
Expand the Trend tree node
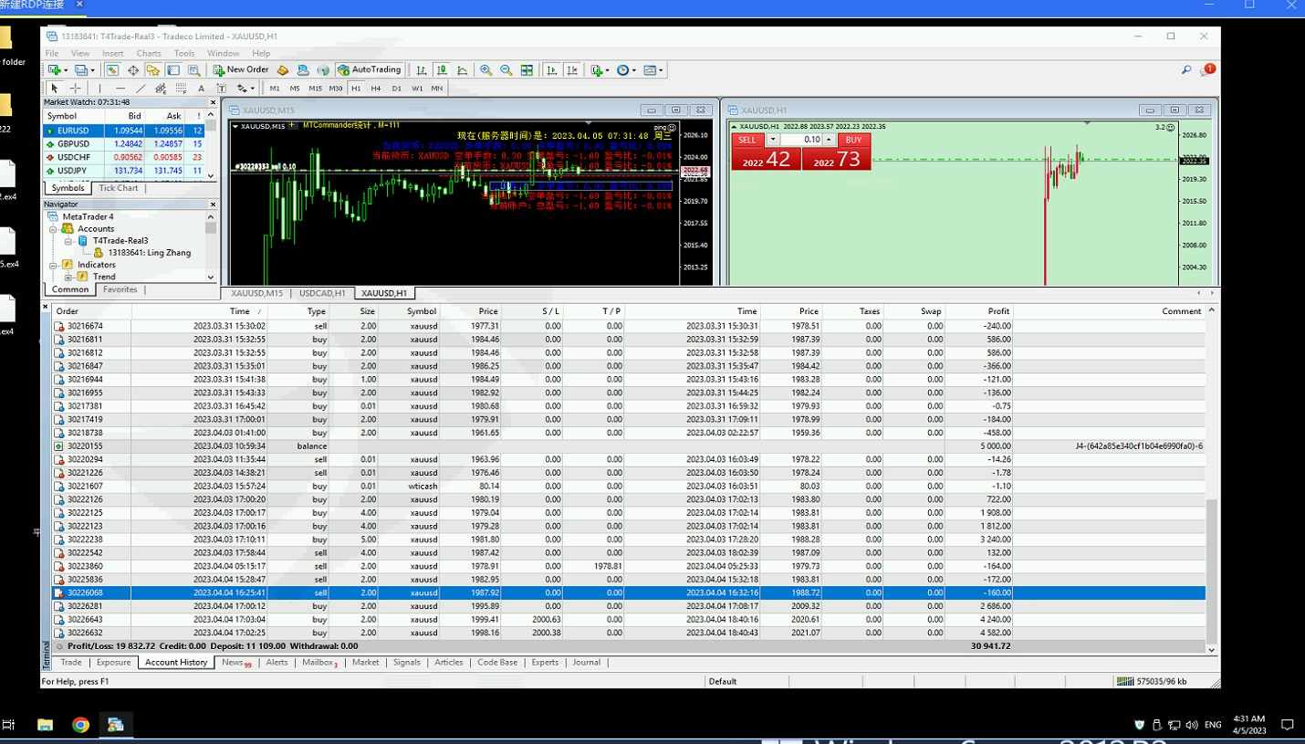click(68, 277)
